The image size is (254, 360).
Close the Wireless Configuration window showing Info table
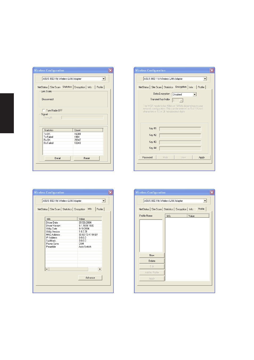point(110,192)
